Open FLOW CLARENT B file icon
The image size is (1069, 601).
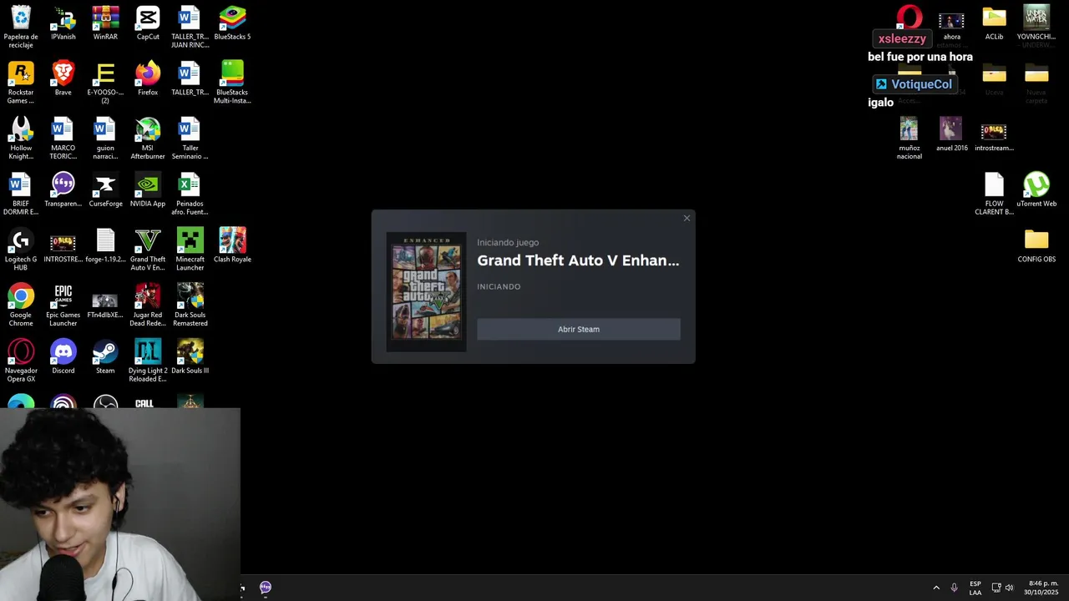tap(994, 194)
